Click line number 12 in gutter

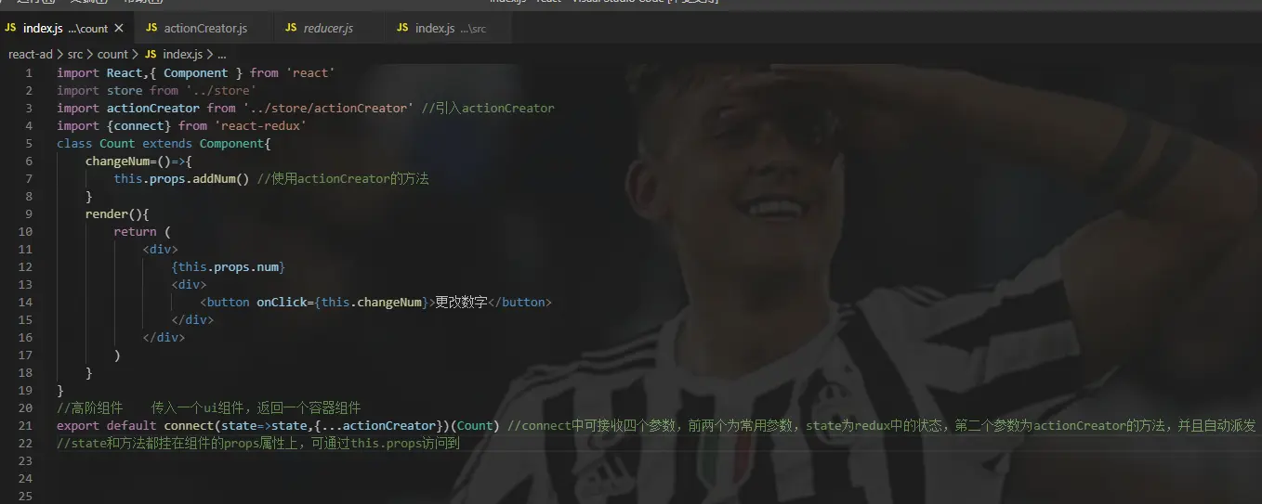[x=26, y=267]
